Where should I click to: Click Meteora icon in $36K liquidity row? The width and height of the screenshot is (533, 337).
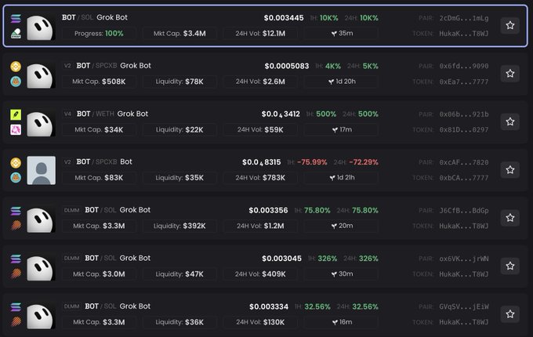[x=16, y=321]
